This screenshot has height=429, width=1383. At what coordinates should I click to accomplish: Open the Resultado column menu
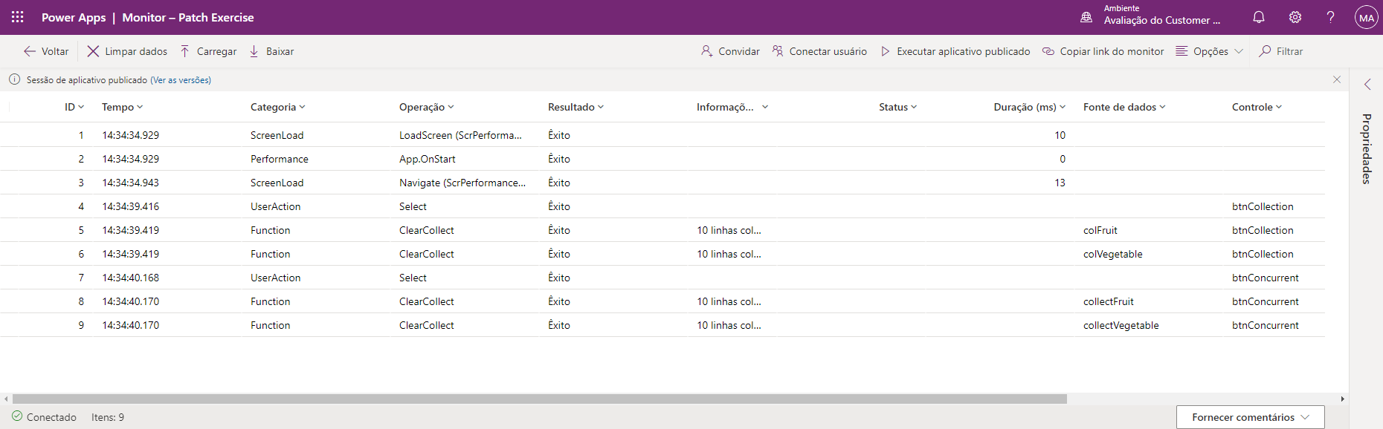(x=576, y=107)
